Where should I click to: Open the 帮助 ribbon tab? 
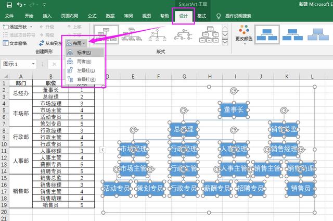[164, 16]
